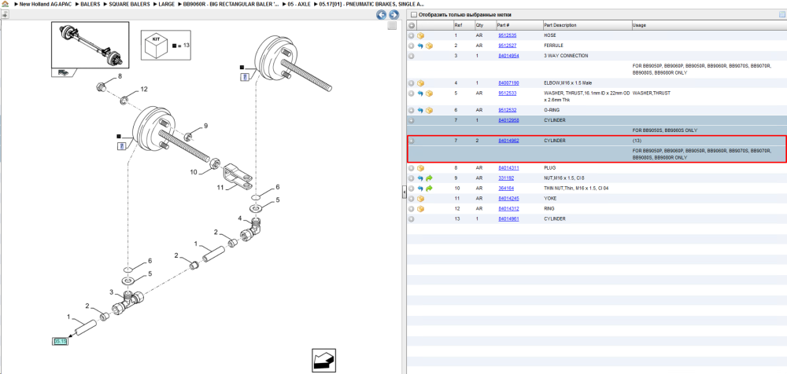Click the box icon in FERRULE row
The width and height of the screenshot is (787, 374).
[x=429, y=46]
